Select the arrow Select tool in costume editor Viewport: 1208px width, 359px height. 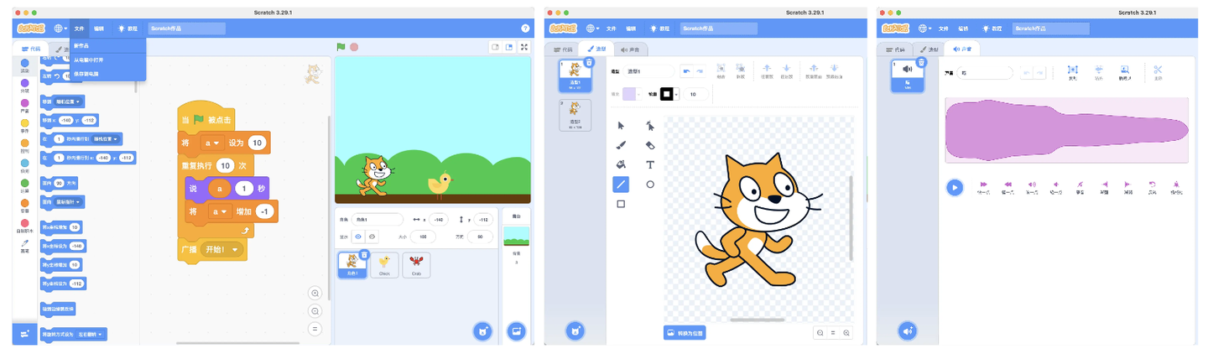(x=621, y=126)
